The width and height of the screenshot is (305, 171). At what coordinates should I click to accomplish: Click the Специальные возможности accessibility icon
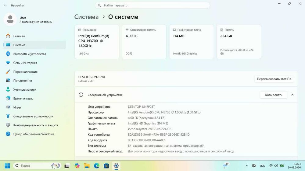pyautogui.click(x=8, y=116)
